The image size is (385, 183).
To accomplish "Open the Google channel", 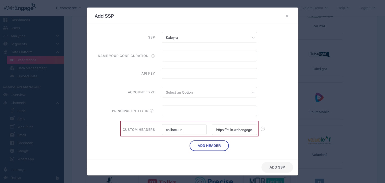I will [x=23, y=151].
